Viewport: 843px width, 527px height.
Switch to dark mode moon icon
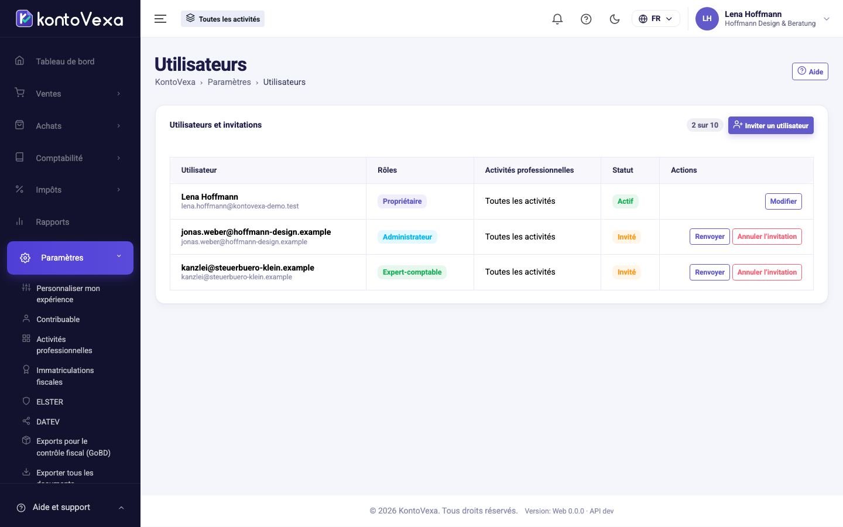tap(615, 19)
